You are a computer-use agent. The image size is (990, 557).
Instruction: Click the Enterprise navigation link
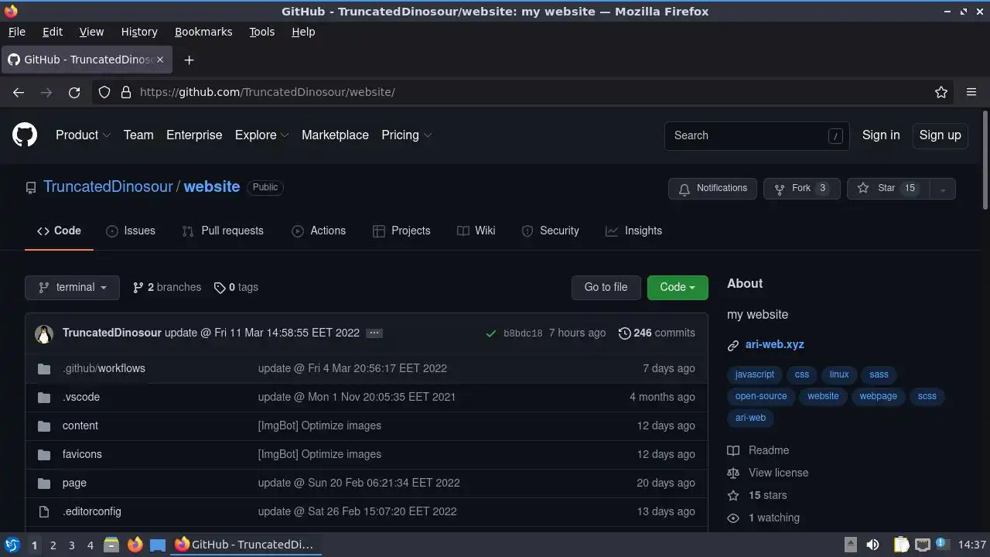(194, 135)
